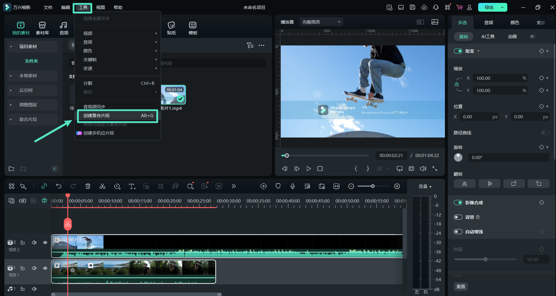Image resolution: width=556 pixels, height=296 pixels.
Task: Click the flip horizontal icon
Action: click(464, 184)
